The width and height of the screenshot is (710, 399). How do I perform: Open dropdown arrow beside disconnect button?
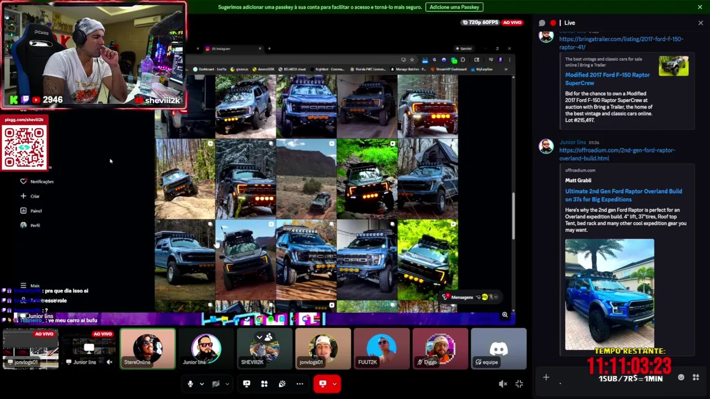(x=334, y=383)
